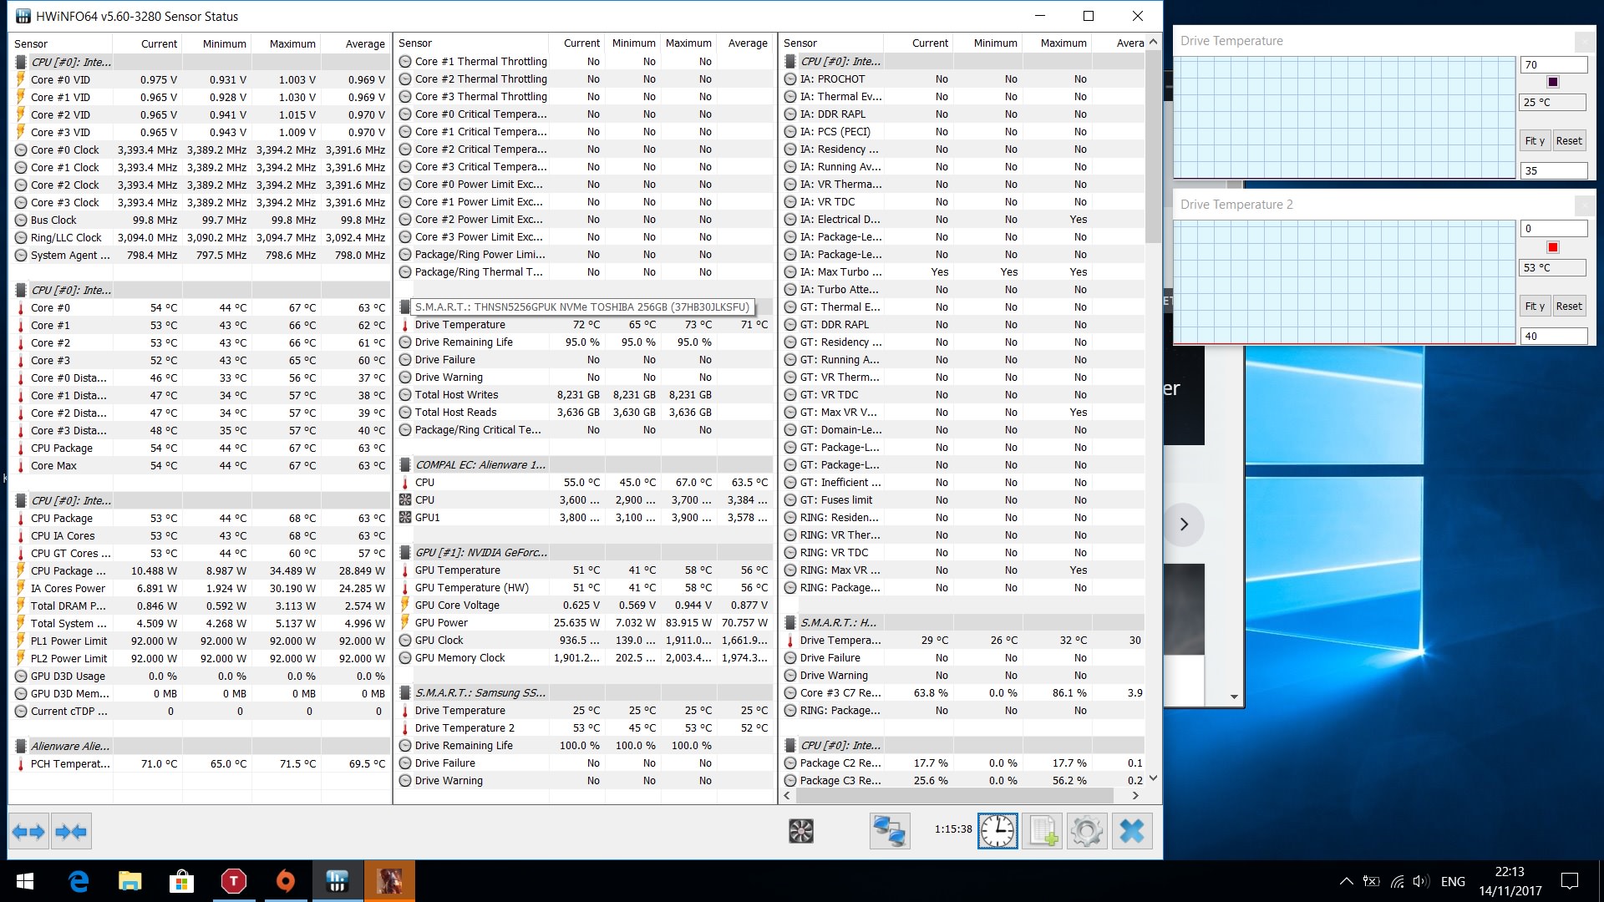
Task: Click the battery status tray icon
Action: (1371, 881)
